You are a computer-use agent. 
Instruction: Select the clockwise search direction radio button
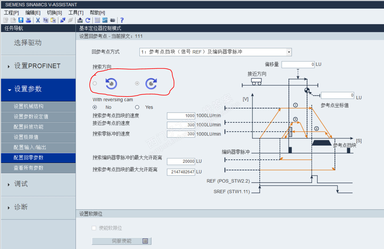137,83
